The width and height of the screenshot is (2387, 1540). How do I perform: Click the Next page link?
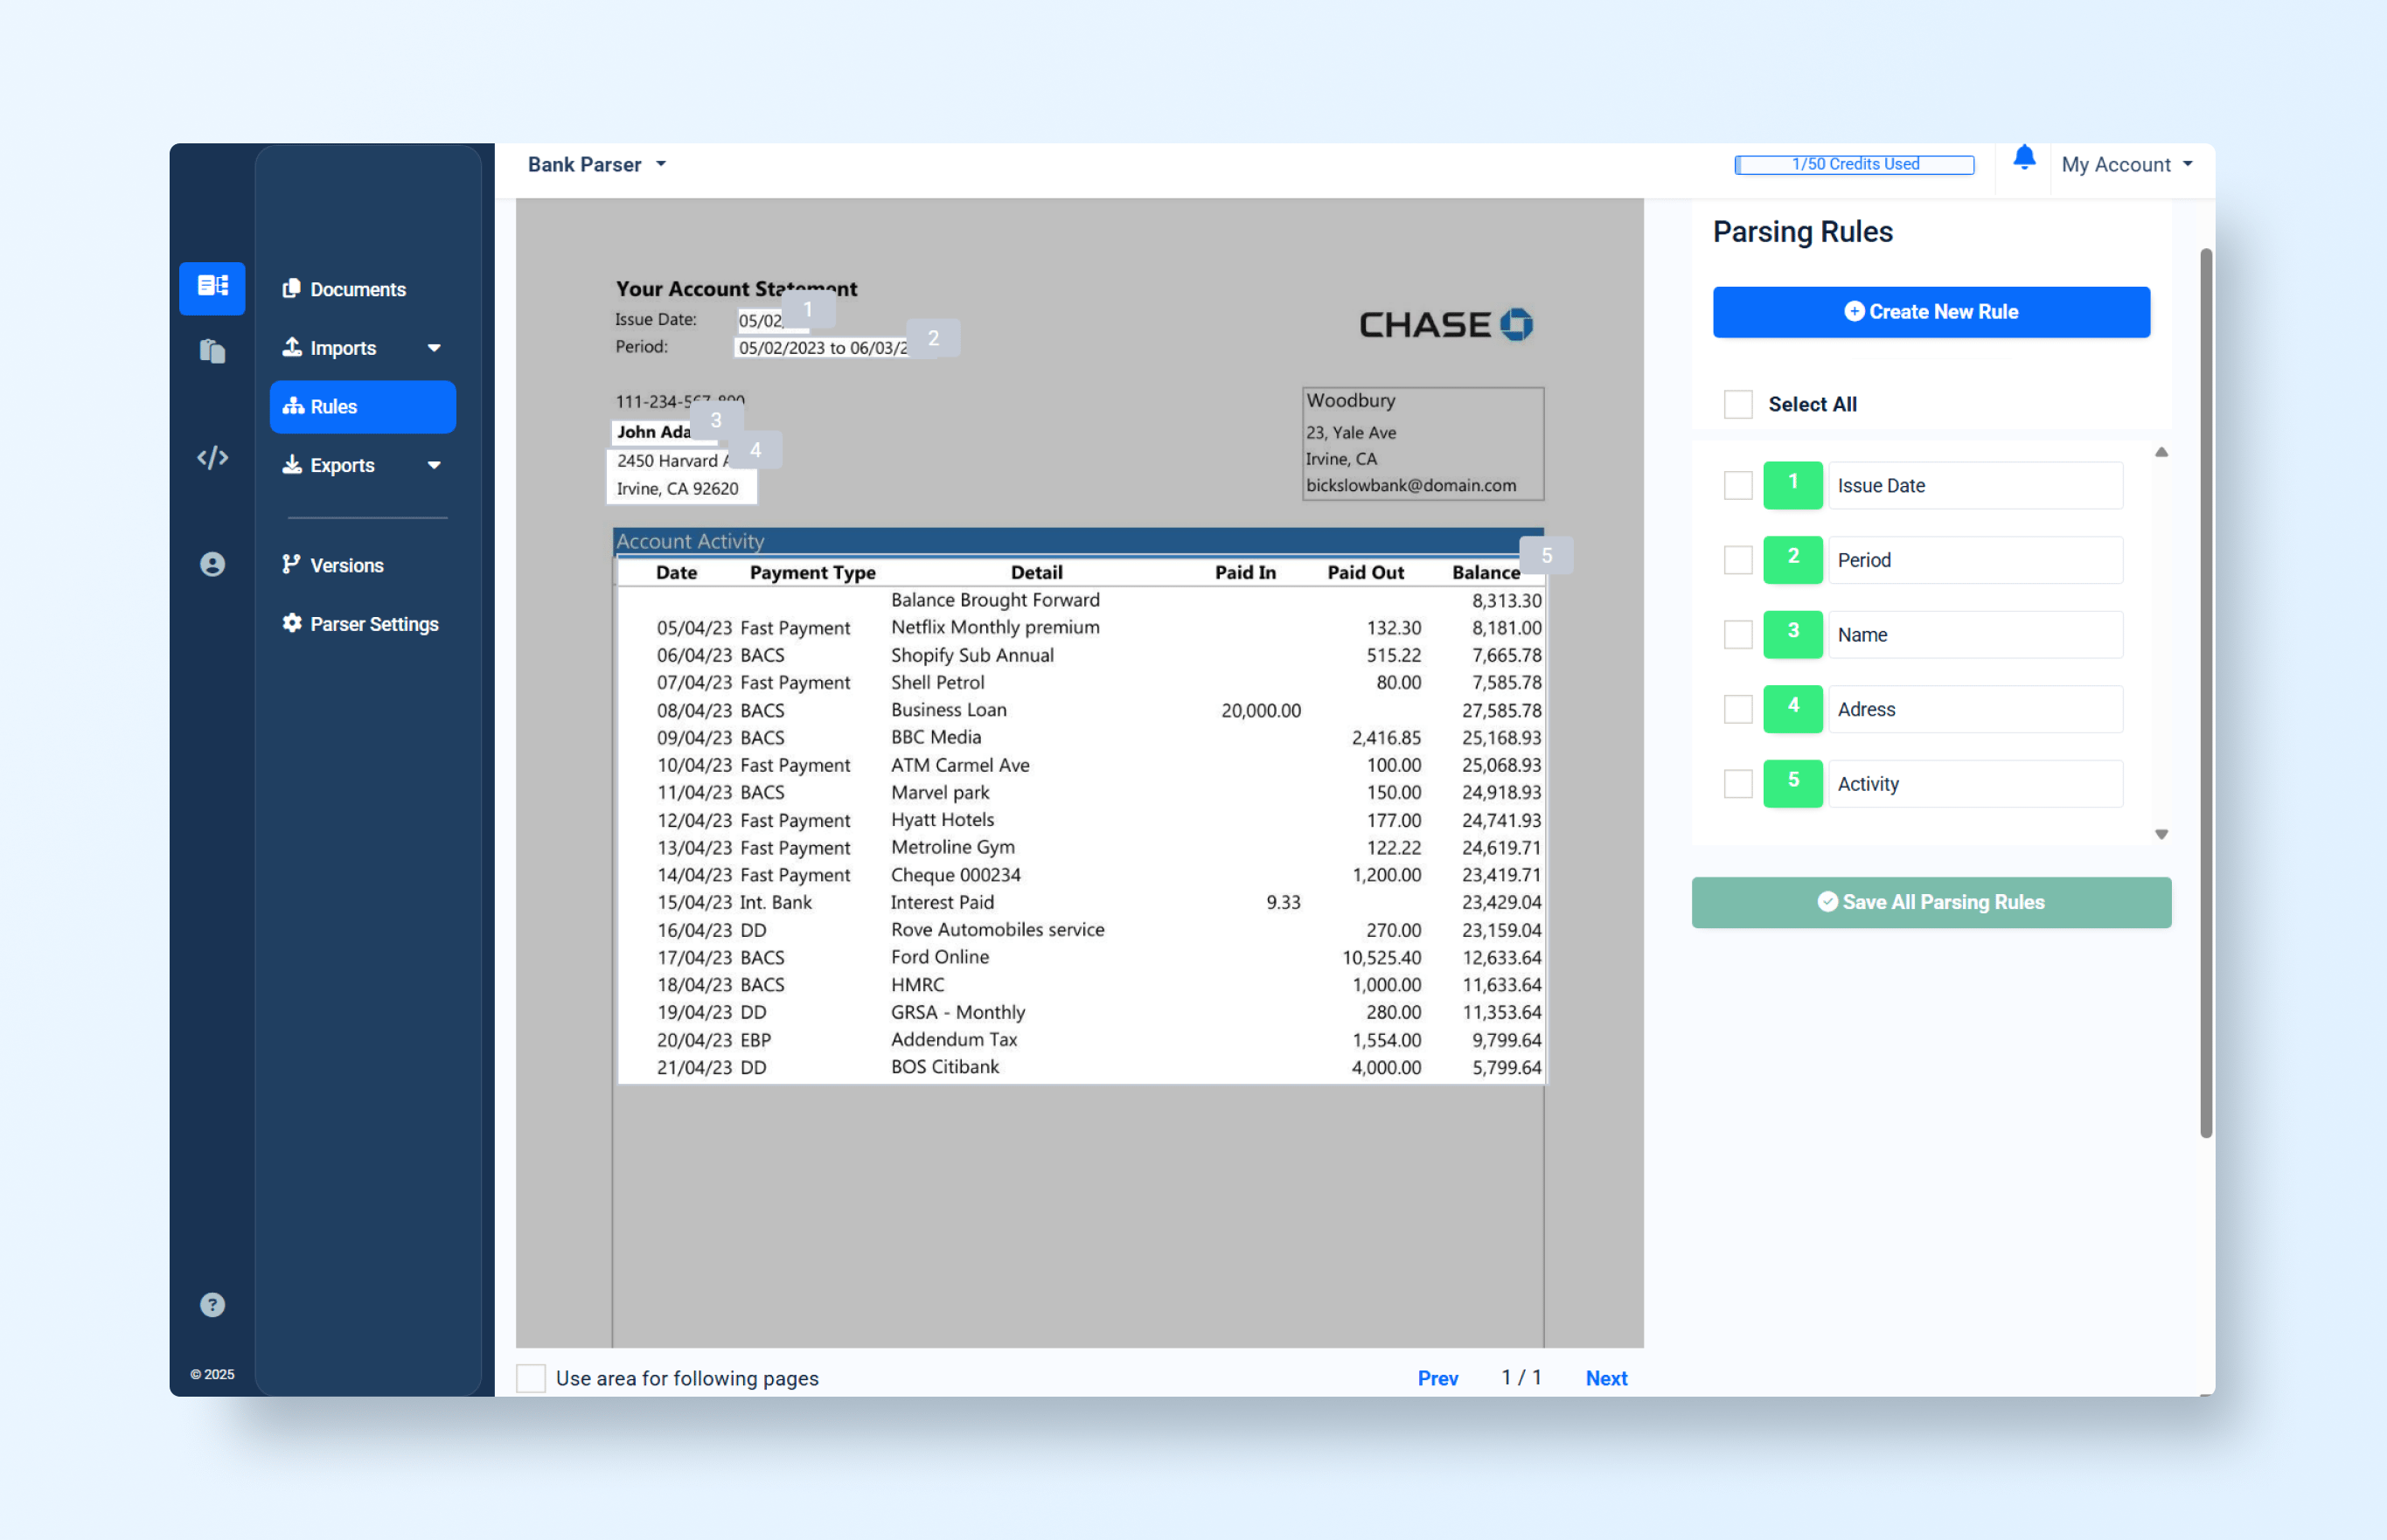click(x=1605, y=1378)
